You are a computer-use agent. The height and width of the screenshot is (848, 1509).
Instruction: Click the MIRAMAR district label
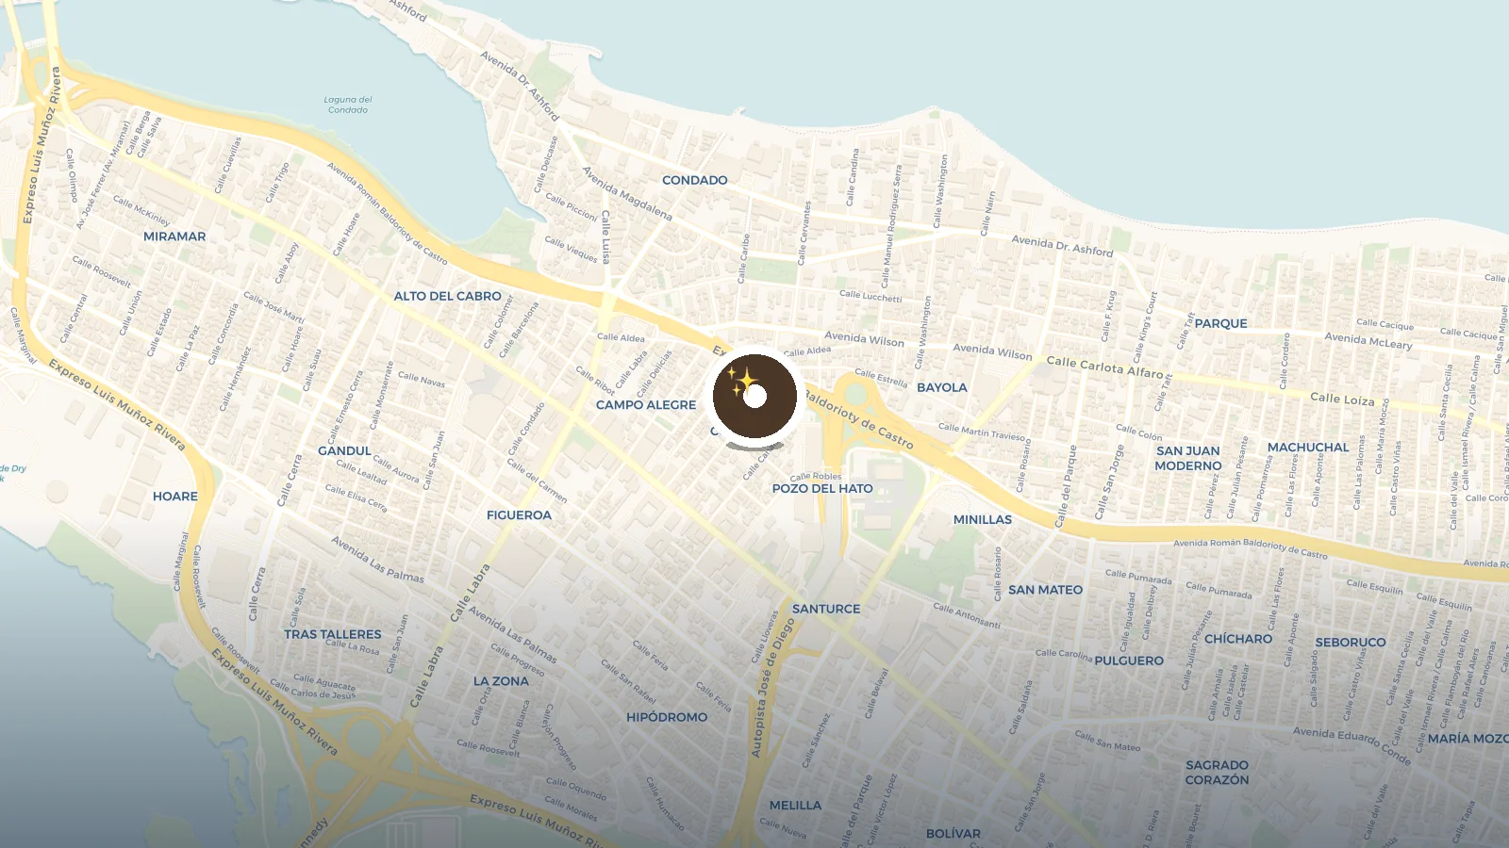pos(174,236)
